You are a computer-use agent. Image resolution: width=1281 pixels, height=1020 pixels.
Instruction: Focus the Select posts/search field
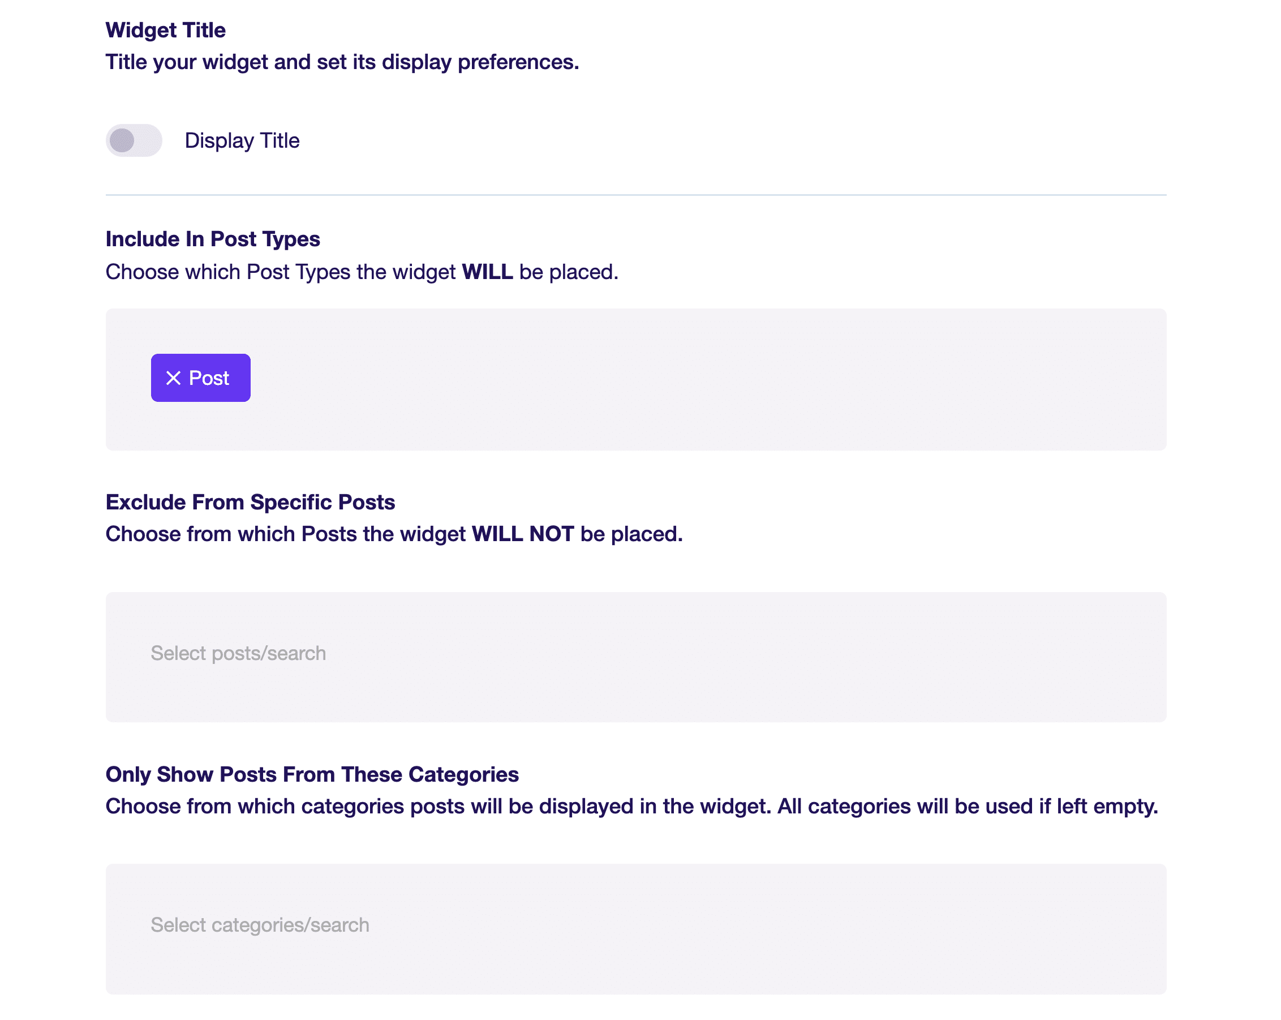[636, 657]
